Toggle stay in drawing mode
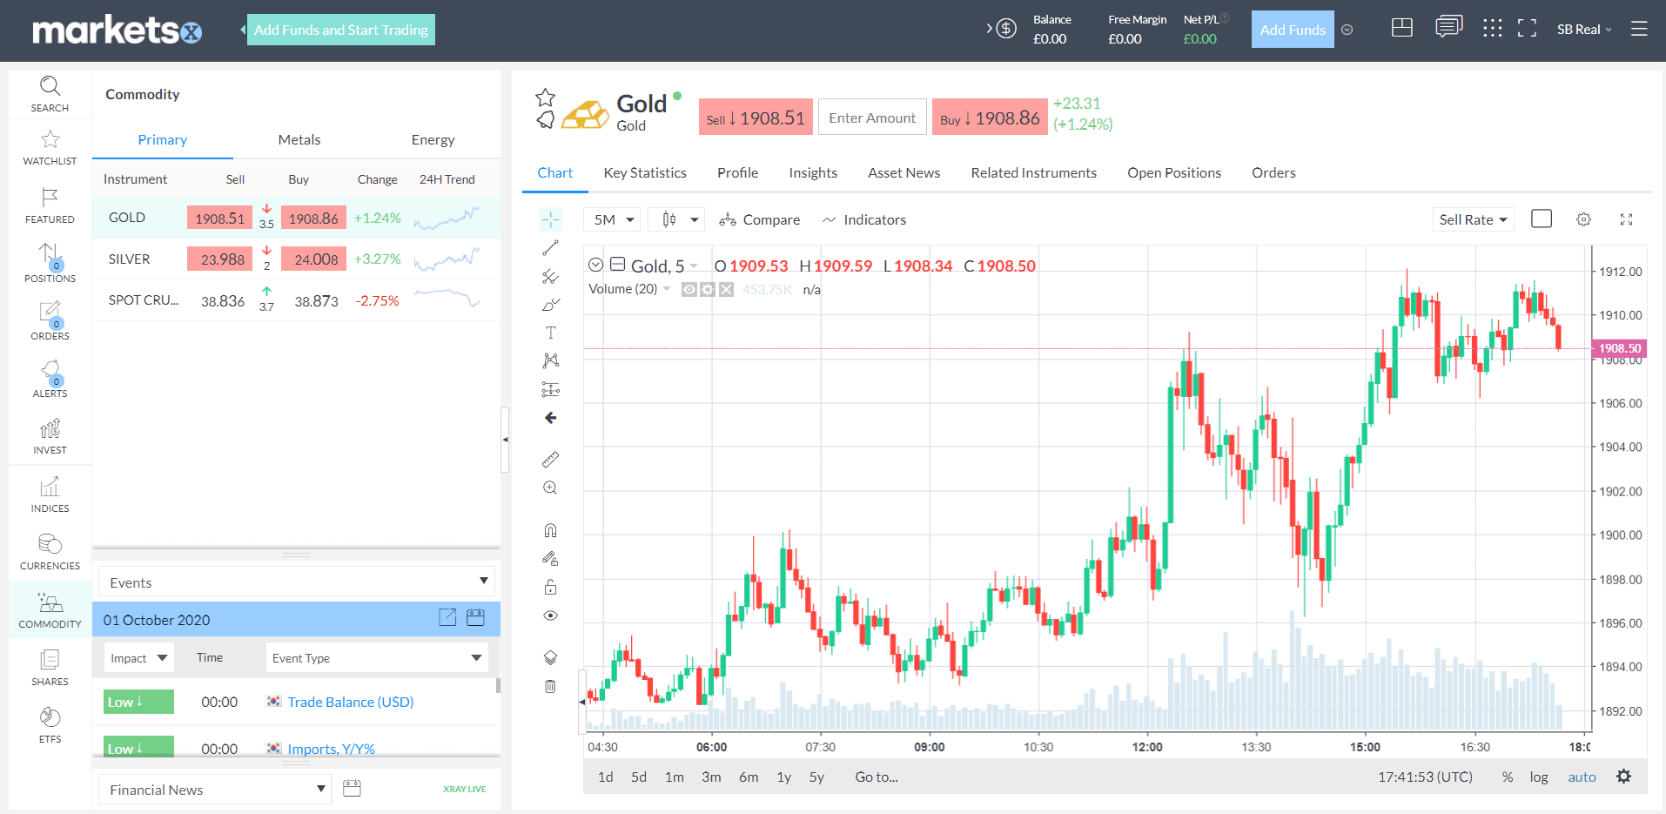This screenshot has height=814, width=1666. (550, 558)
